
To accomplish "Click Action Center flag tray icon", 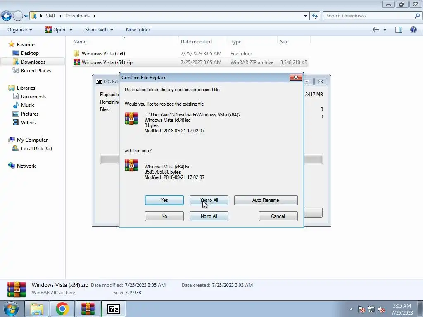I will (361, 309).
